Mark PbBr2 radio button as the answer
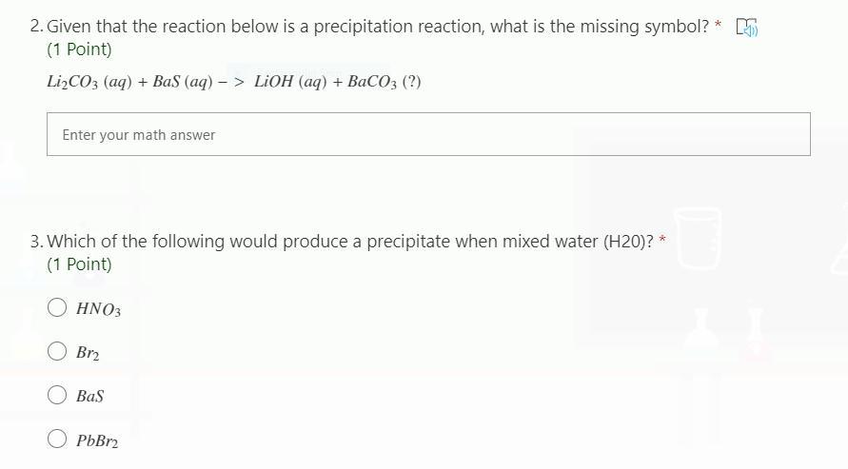This screenshot has height=469, width=848. [x=58, y=440]
